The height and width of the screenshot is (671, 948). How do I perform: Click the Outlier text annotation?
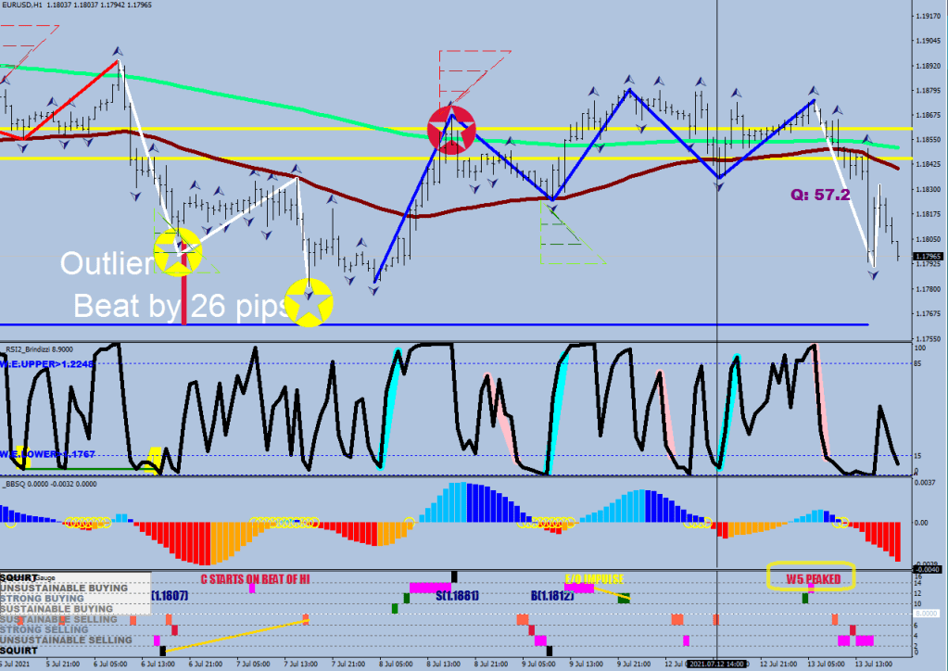(106, 265)
